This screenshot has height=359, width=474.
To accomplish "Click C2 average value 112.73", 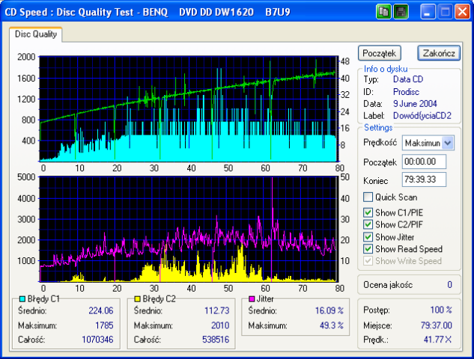I will tap(216, 310).
